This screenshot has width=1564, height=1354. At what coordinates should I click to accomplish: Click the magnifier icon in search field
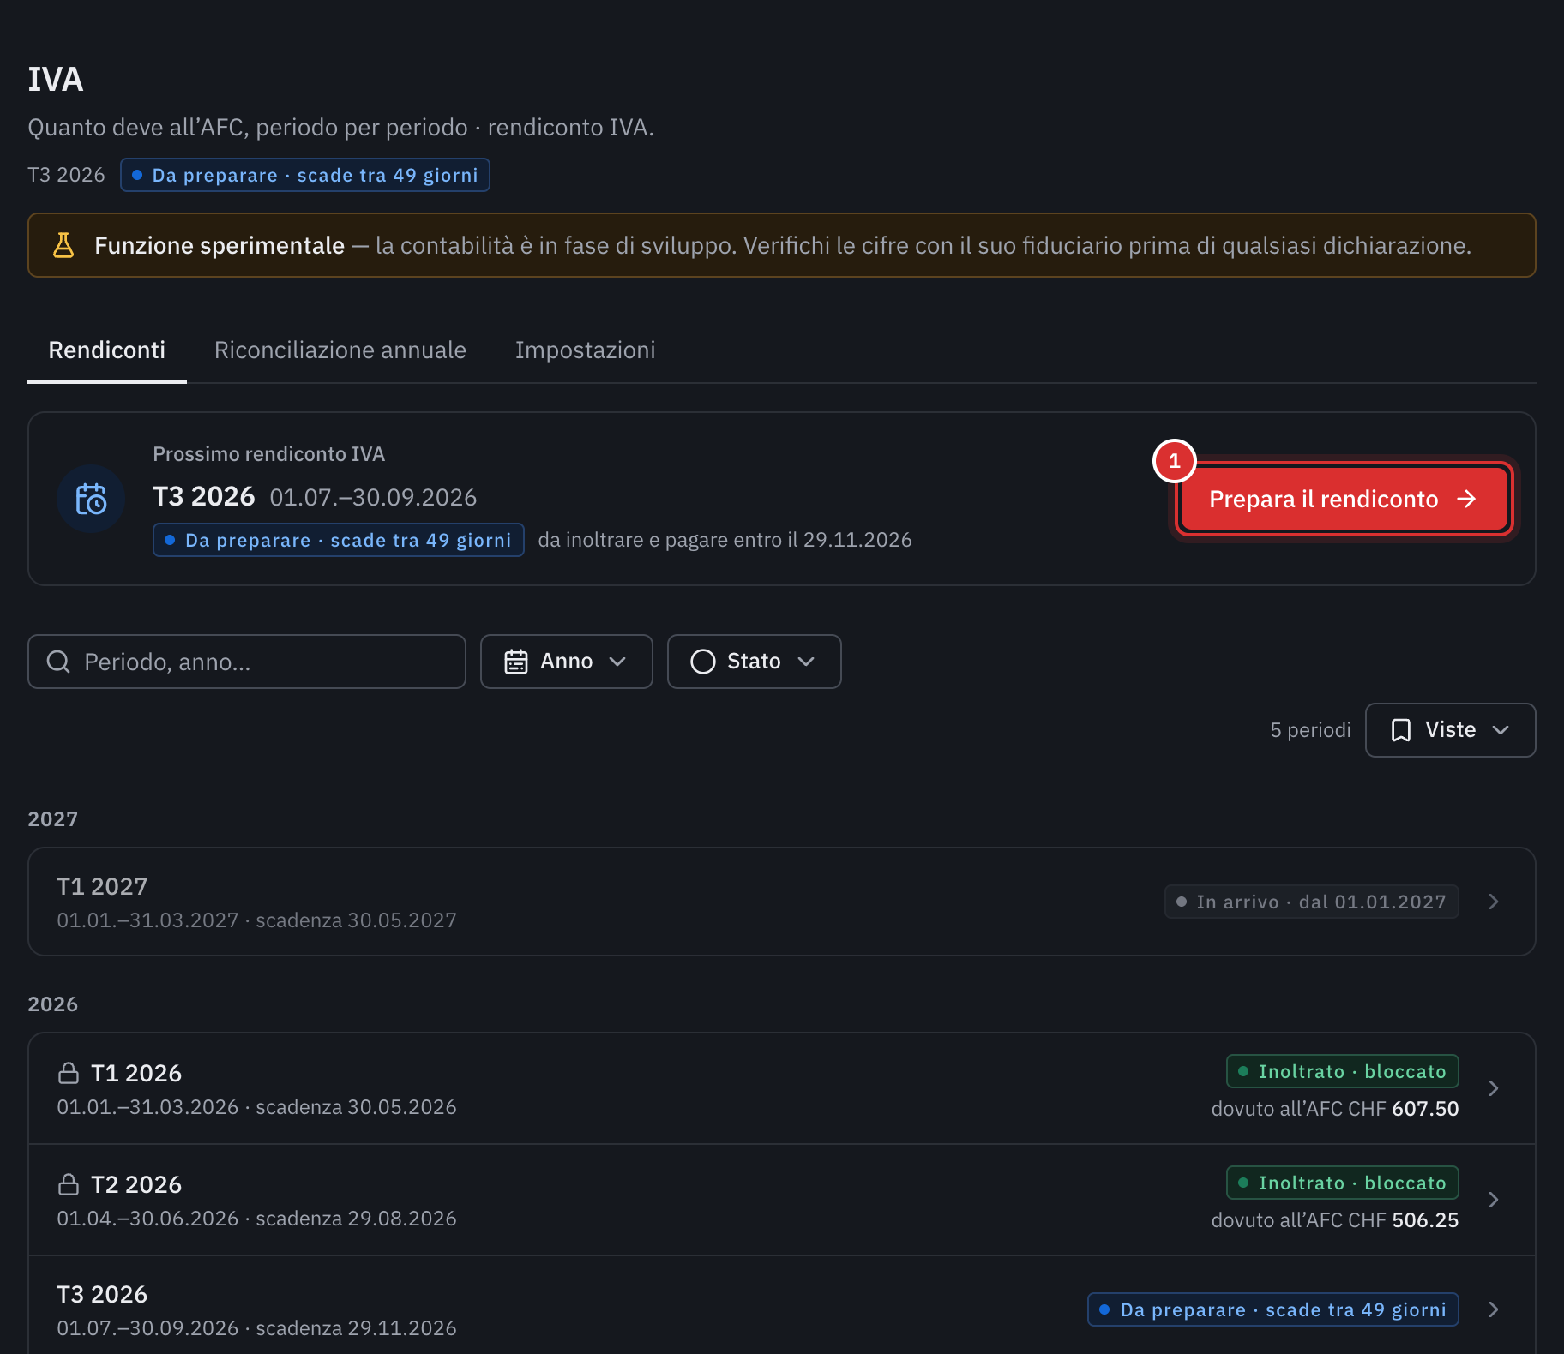coord(58,662)
